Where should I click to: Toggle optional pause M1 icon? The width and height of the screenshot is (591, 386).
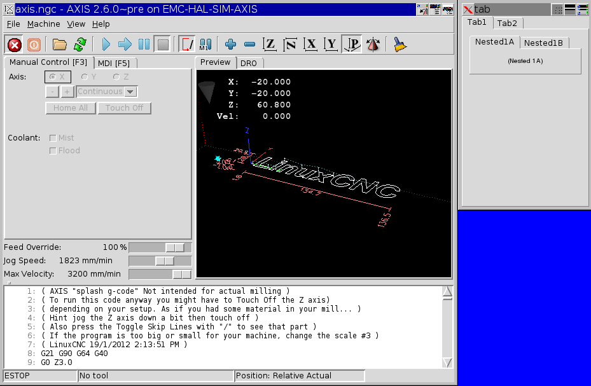click(x=205, y=45)
